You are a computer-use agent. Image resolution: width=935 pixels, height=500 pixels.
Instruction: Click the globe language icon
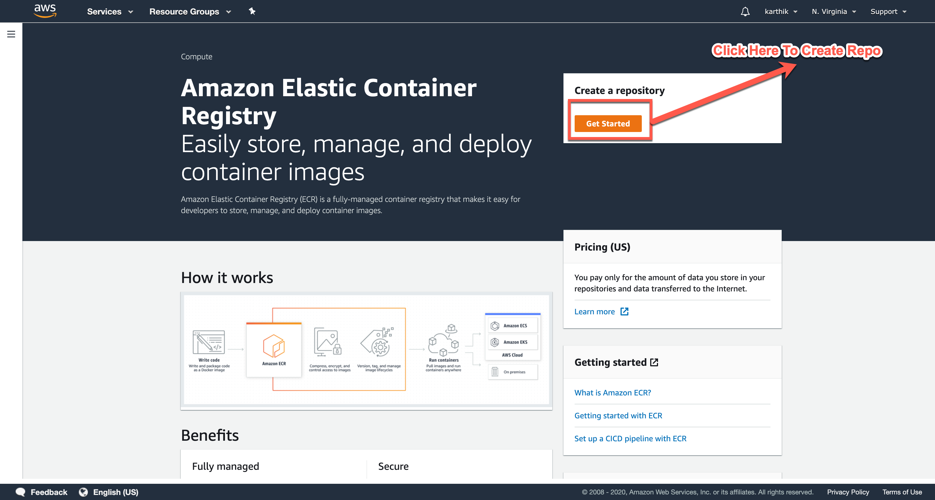tap(83, 492)
